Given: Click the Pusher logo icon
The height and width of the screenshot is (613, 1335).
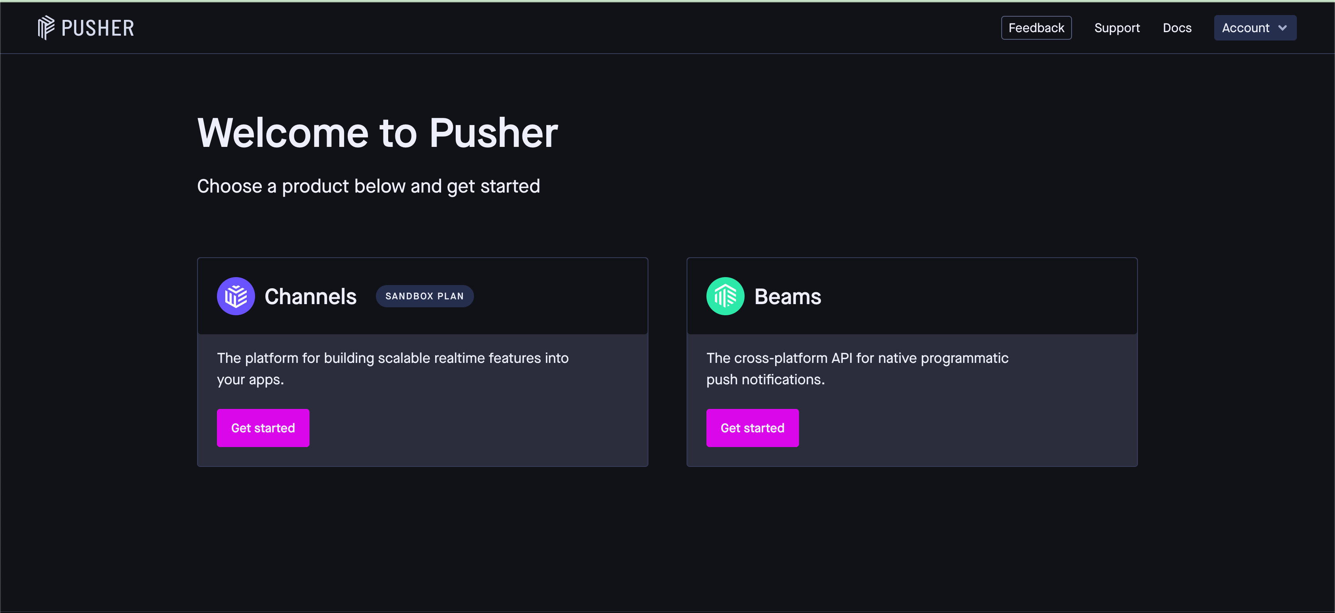Looking at the screenshot, I should coord(46,27).
